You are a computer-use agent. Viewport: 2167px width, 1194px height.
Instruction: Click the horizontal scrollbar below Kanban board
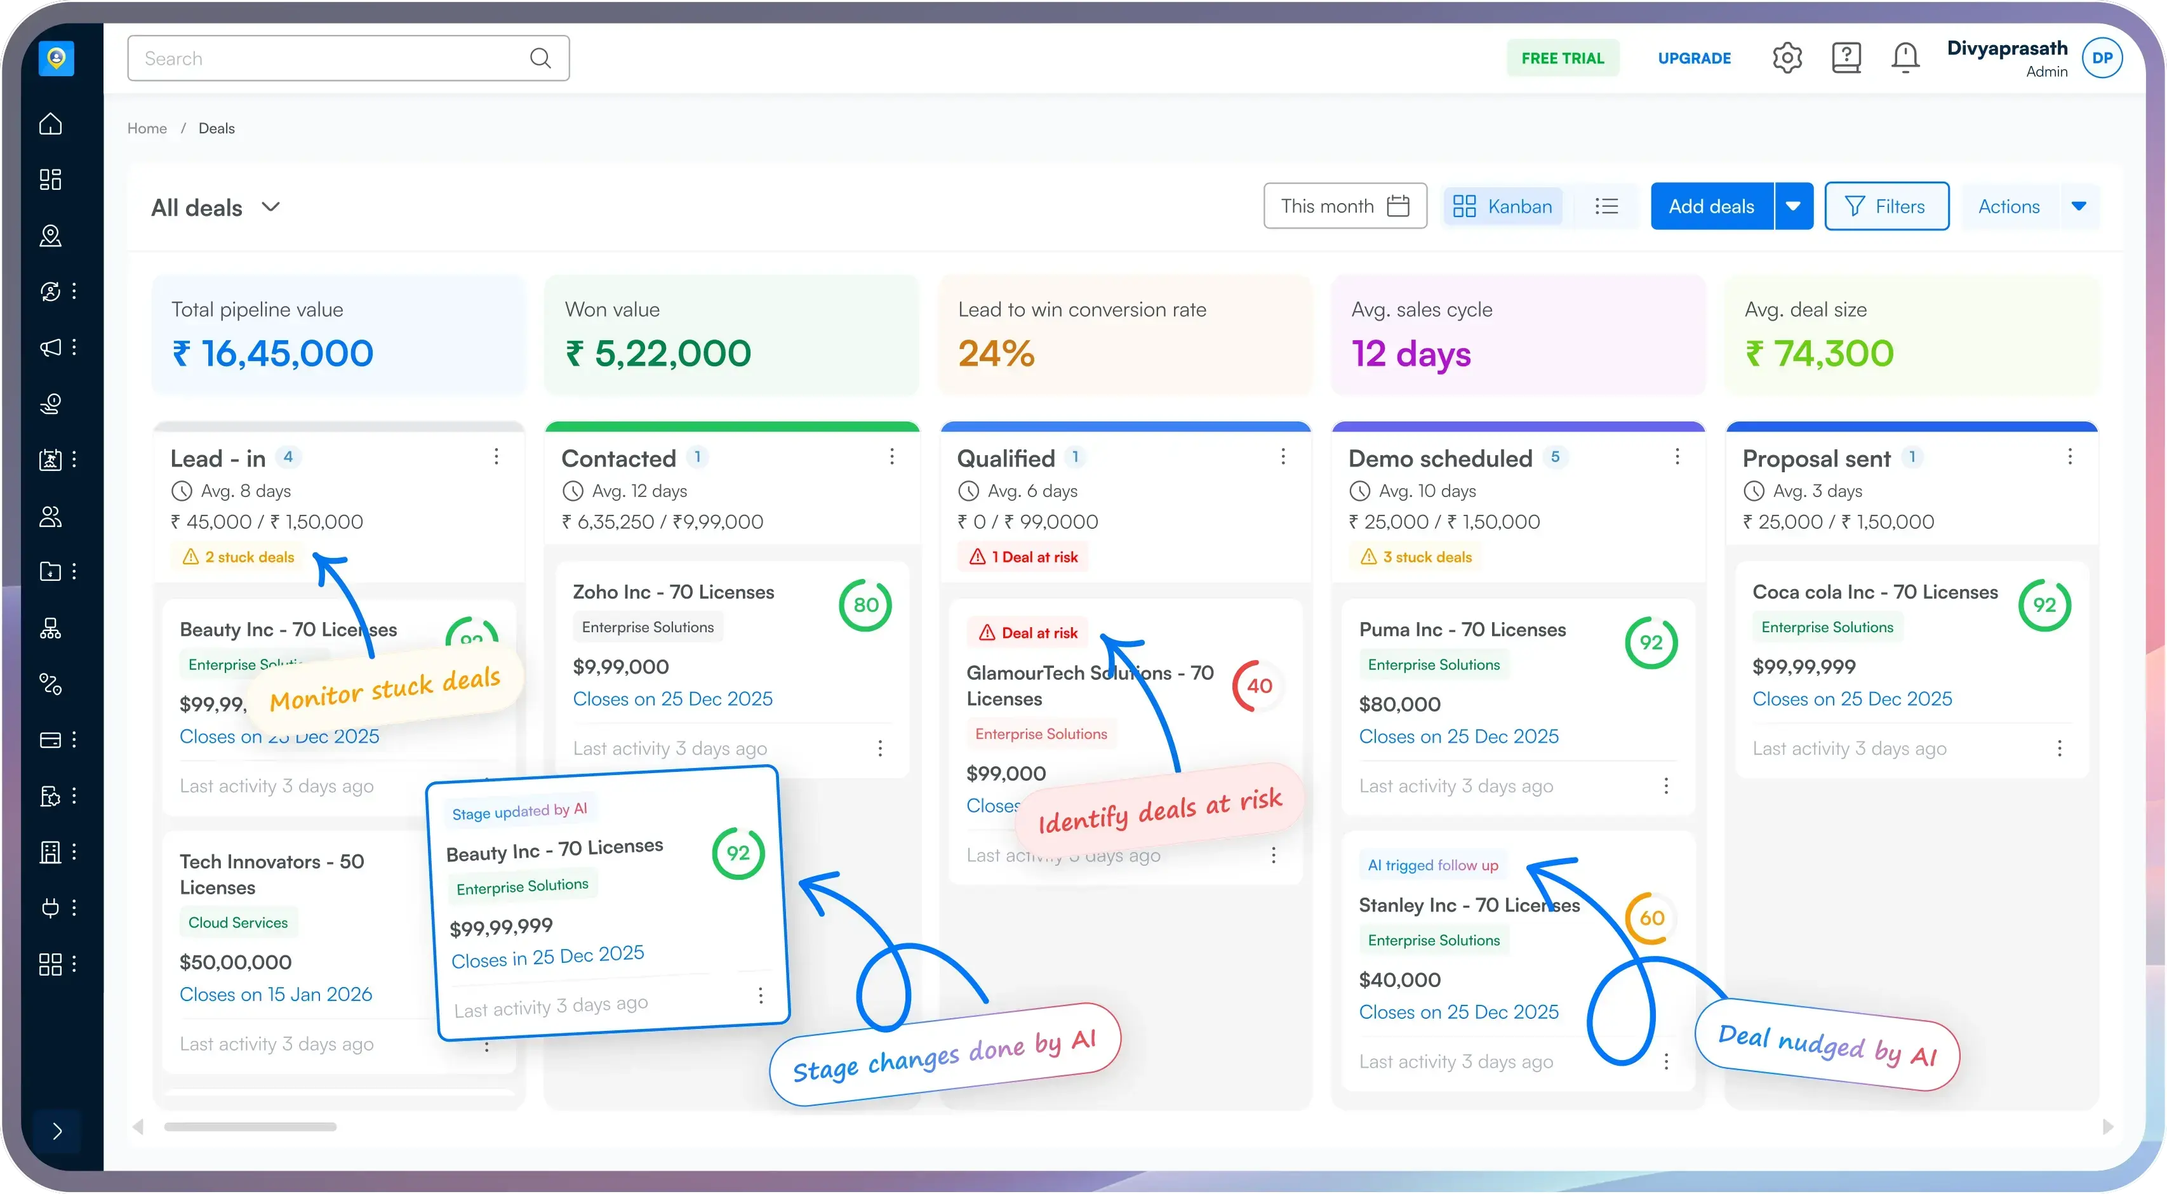[x=251, y=1127]
